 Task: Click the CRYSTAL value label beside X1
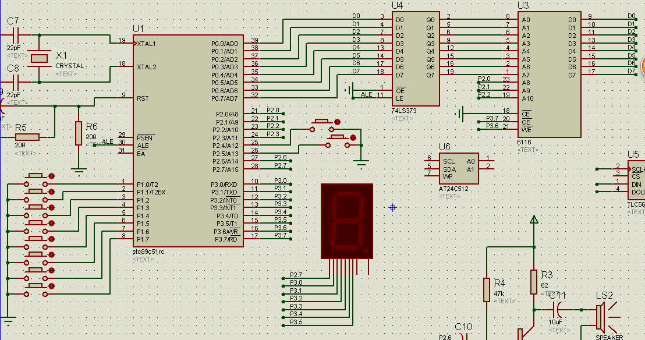(x=69, y=66)
